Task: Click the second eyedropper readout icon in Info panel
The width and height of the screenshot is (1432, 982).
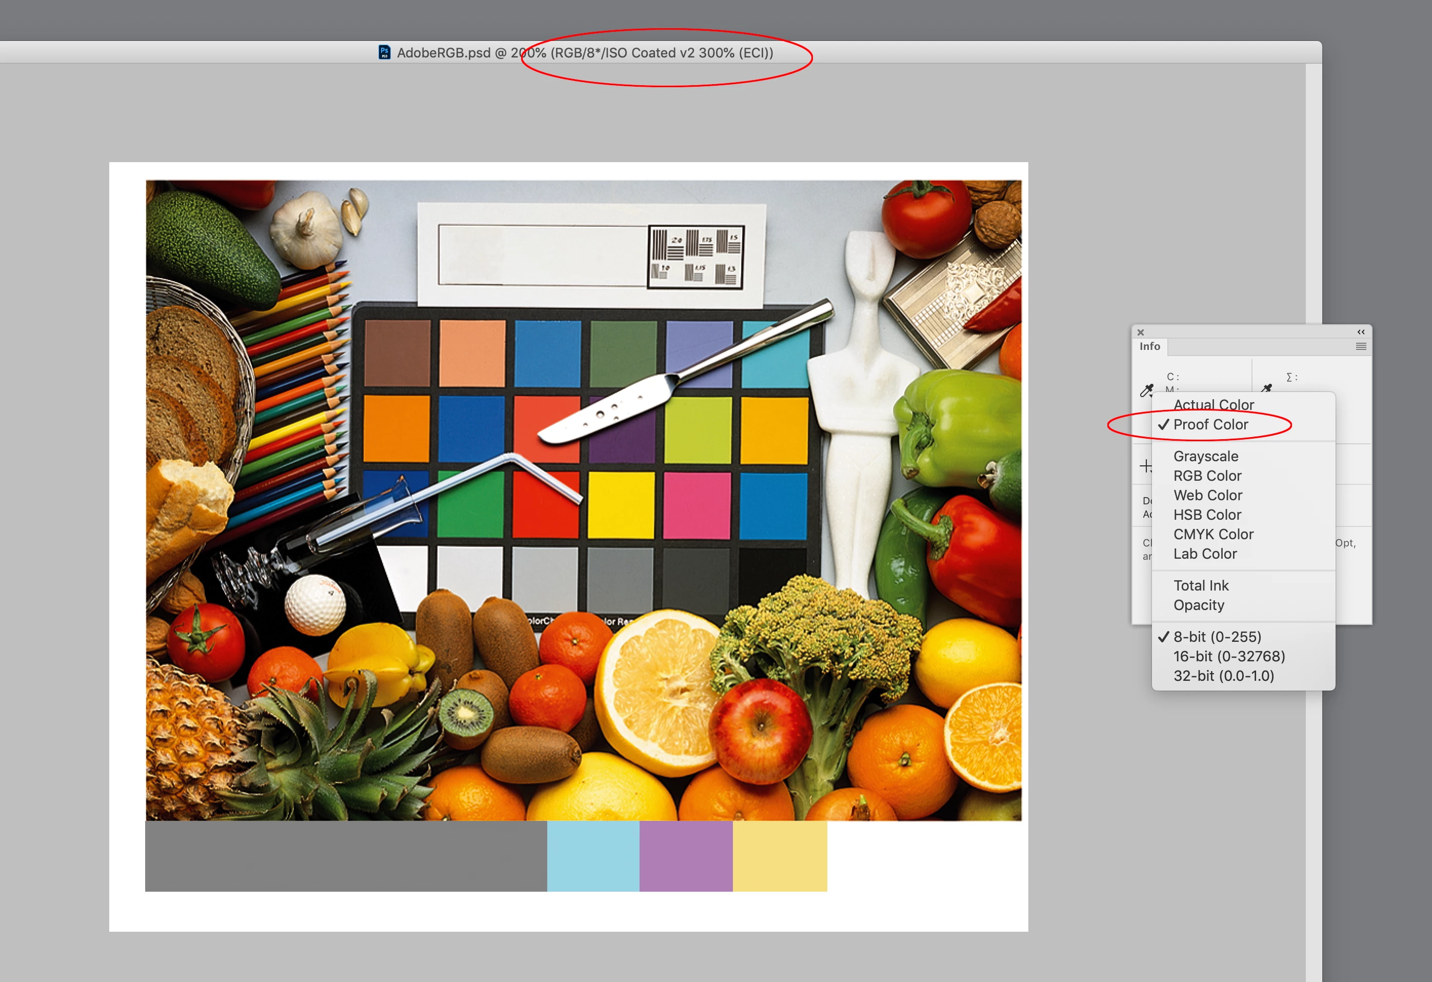Action: 1266,388
